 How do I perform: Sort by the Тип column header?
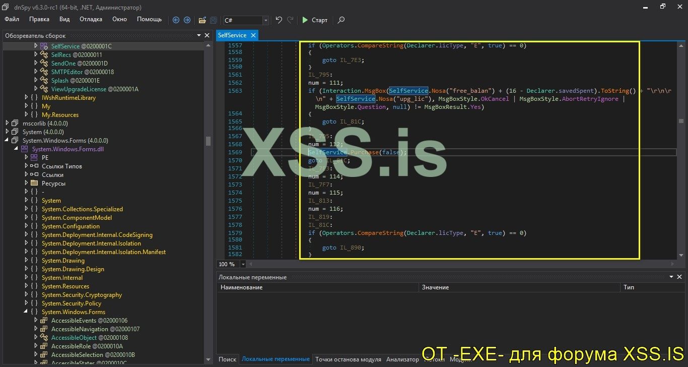coord(652,287)
